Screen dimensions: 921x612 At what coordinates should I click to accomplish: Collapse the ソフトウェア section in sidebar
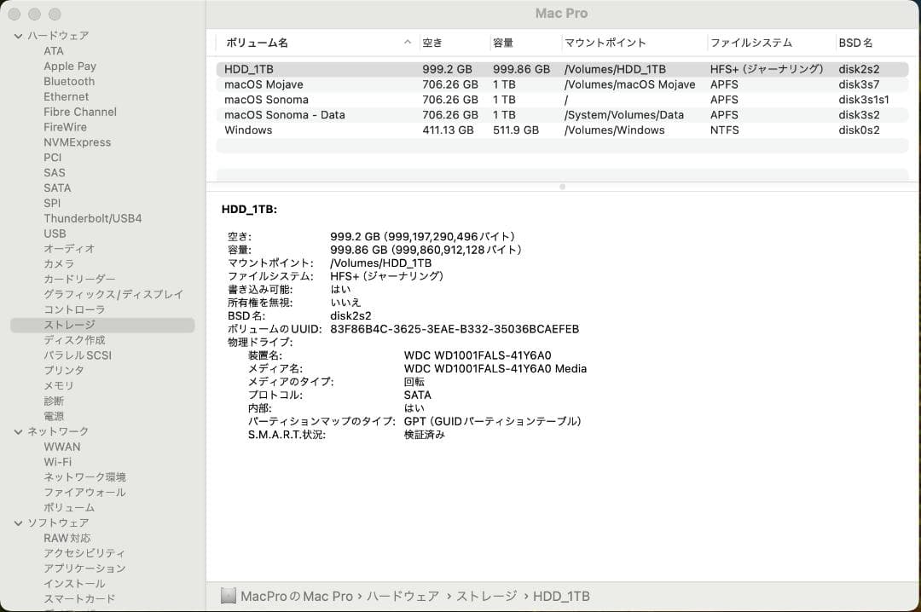tap(18, 523)
